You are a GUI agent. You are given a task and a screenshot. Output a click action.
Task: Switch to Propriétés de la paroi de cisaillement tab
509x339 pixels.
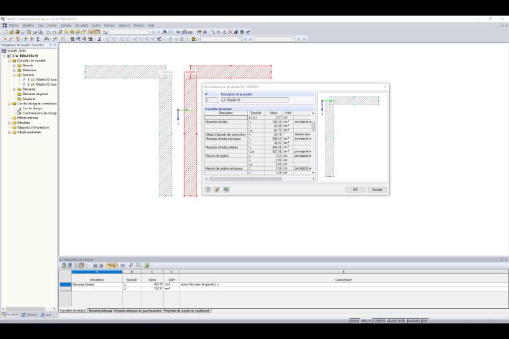pos(187,311)
